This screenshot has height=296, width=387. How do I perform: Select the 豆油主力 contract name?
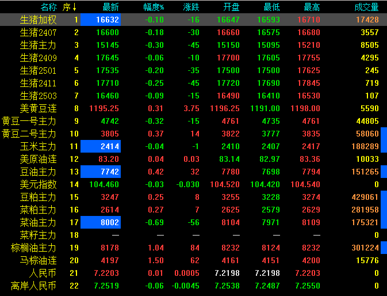[38, 172]
